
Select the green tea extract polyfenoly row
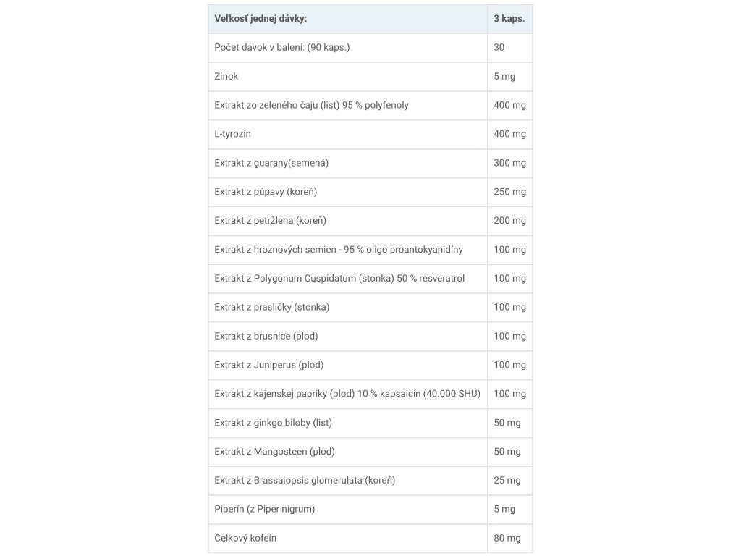click(312, 105)
